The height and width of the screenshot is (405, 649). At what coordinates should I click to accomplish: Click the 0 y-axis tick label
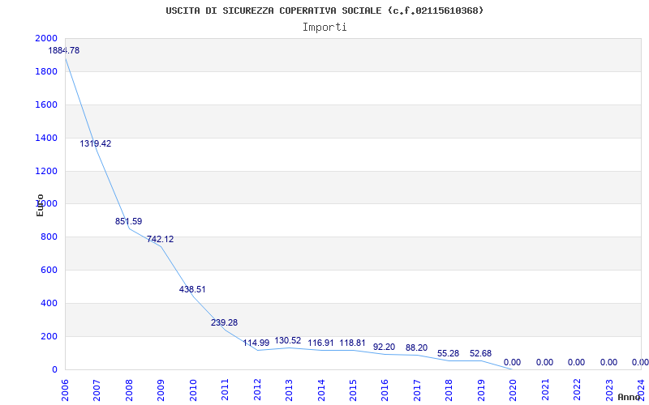click(x=54, y=369)
